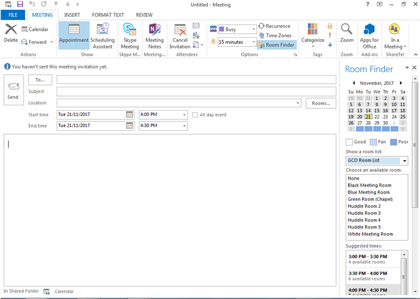Open the GCO Room List dropdown
The height and width of the screenshot is (299, 420).
tap(404, 161)
